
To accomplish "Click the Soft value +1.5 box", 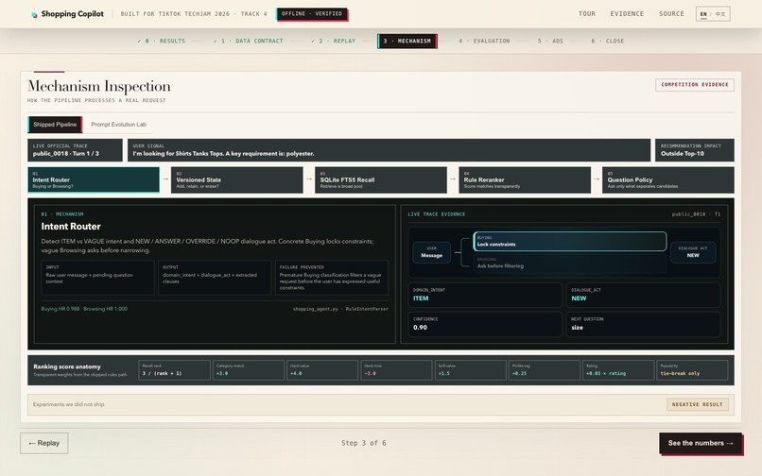I will point(471,370).
